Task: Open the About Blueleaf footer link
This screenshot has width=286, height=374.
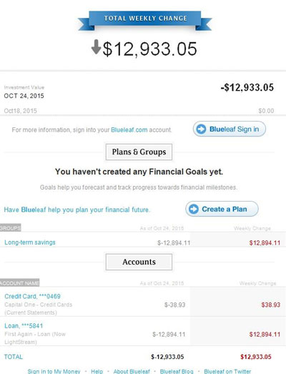Action: (x=132, y=371)
